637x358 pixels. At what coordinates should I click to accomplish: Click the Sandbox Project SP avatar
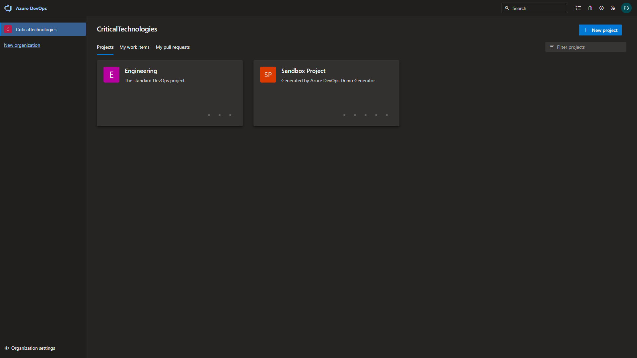point(268,75)
